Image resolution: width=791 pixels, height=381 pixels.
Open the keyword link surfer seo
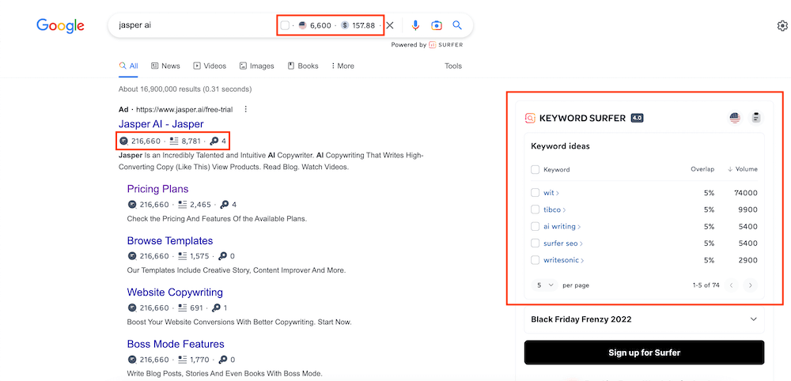click(561, 243)
